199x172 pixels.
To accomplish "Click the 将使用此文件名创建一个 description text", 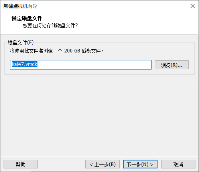I will (36, 51).
